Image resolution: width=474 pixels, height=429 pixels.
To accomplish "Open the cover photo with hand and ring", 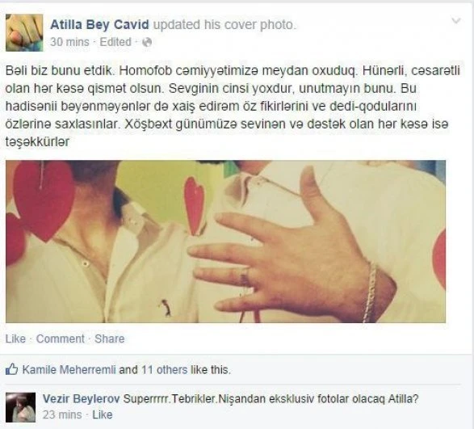I will click(x=225, y=242).
